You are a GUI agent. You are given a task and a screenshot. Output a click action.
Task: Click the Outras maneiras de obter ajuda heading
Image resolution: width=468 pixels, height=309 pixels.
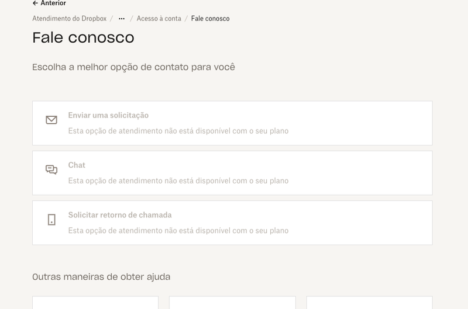[101, 276]
